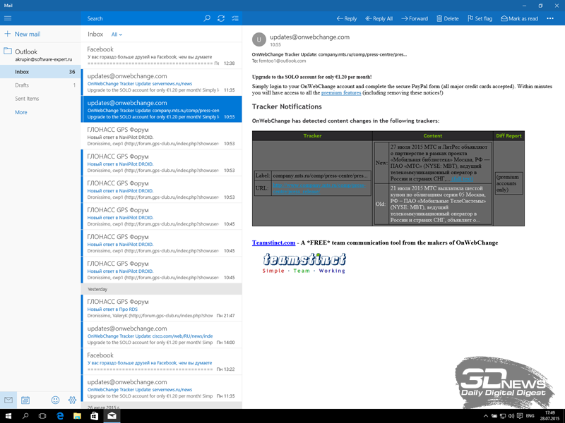The height and width of the screenshot is (423, 565).
Task: Launch Microsoft Edge from taskbar
Action: click(x=60, y=416)
